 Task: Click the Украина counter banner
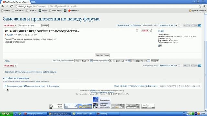[x=85, y=106]
